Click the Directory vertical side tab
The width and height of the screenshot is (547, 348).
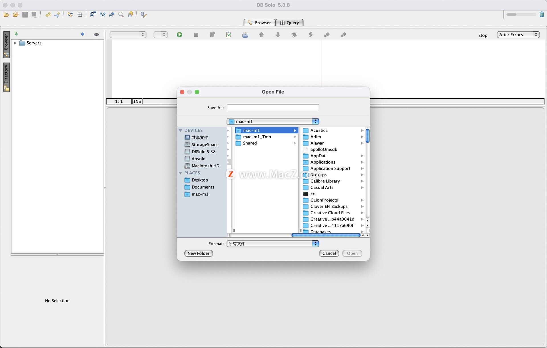click(6, 77)
